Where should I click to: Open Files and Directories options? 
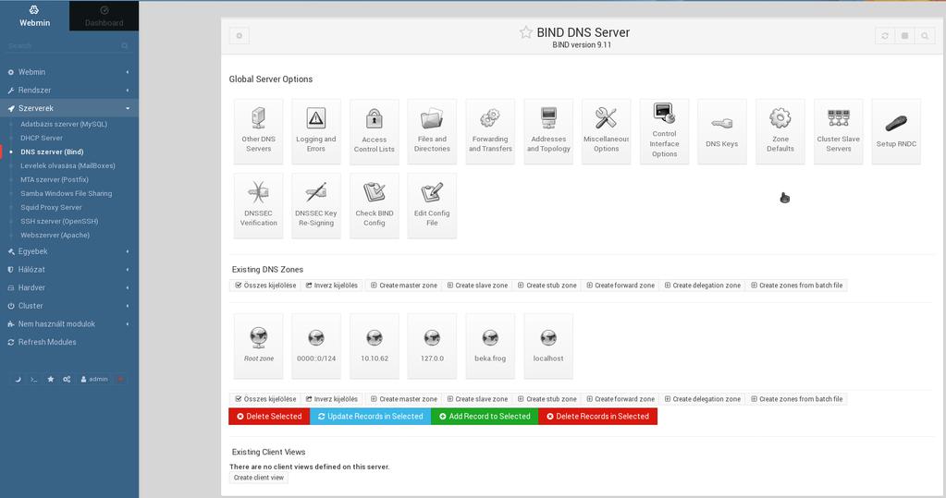coord(432,131)
